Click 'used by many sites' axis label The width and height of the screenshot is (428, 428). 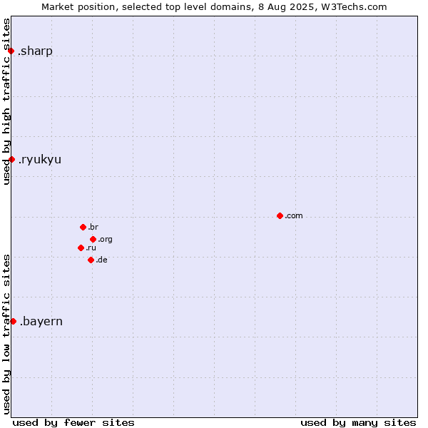(x=358, y=423)
